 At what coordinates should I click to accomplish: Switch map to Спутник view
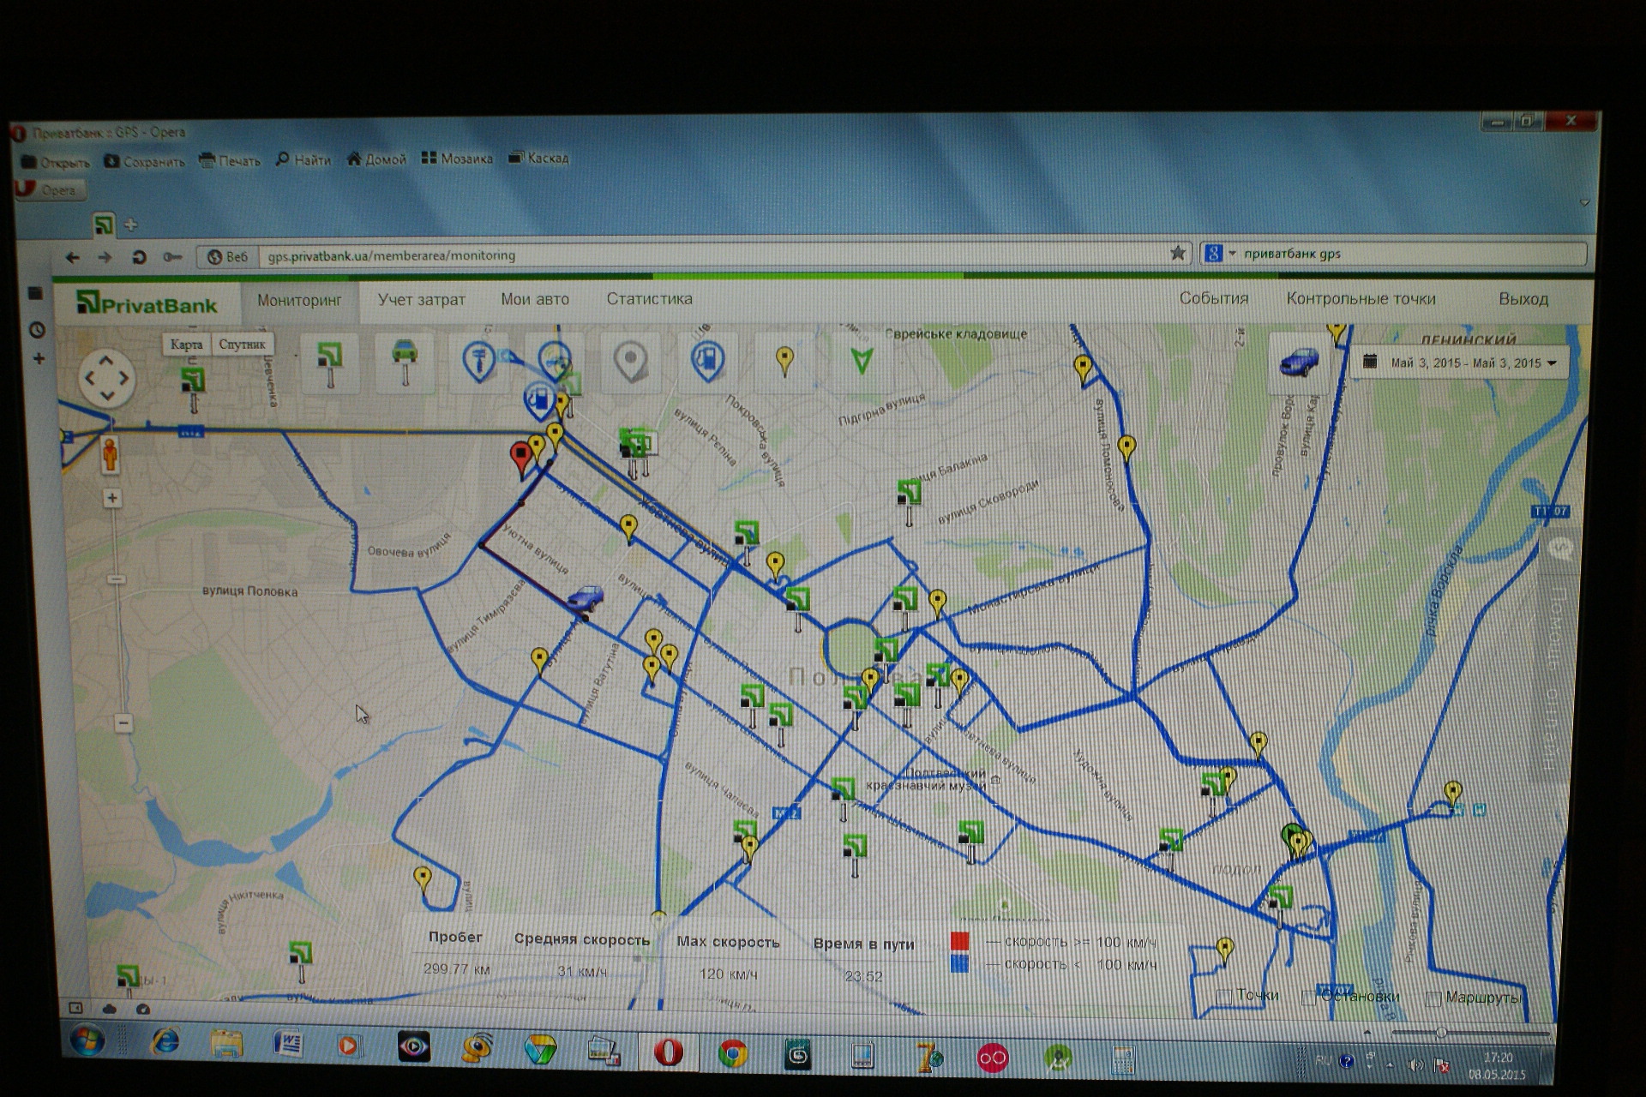pos(242,345)
